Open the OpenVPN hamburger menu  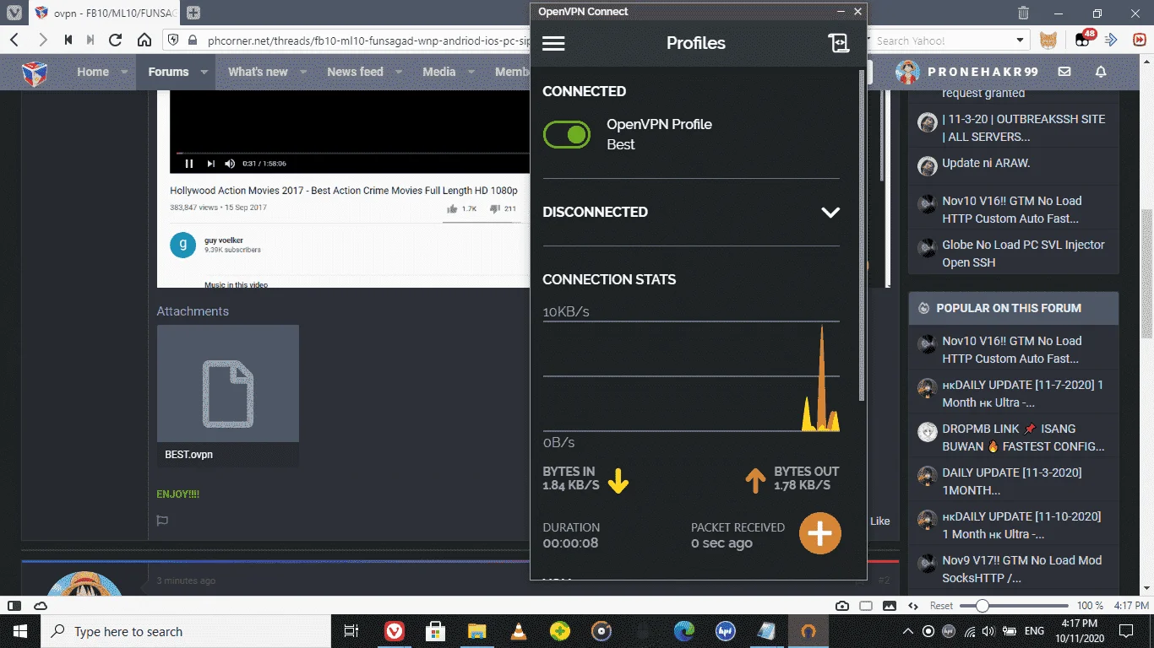click(x=553, y=44)
